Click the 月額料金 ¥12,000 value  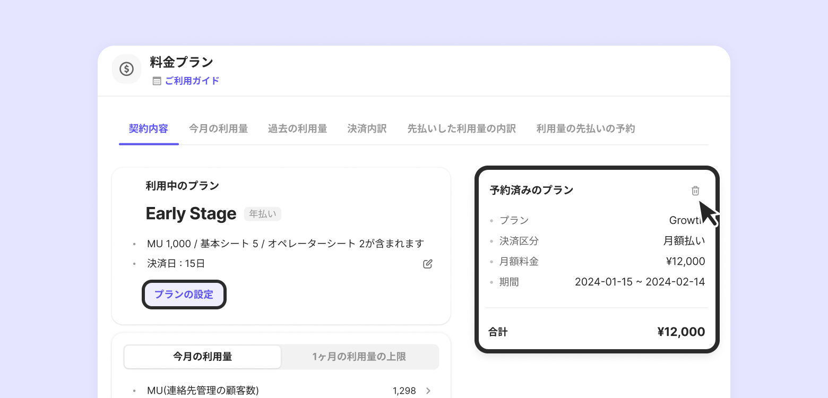pyautogui.click(x=685, y=261)
